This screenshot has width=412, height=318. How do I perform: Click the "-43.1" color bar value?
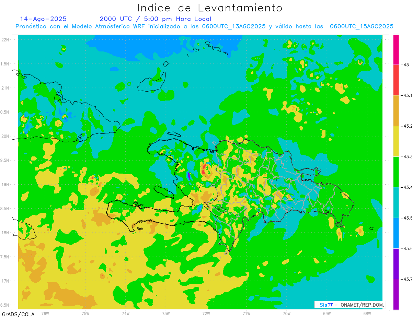click(406, 95)
